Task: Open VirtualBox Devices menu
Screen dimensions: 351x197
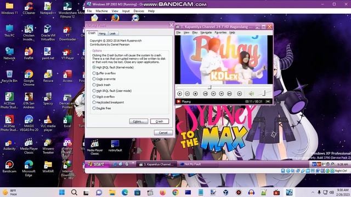Action: click(x=139, y=11)
